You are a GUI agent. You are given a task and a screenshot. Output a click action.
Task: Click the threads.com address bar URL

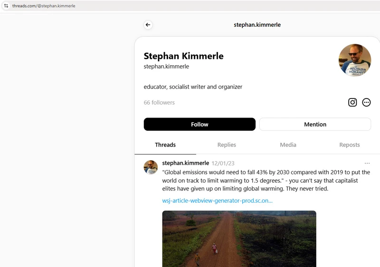coord(44,6)
